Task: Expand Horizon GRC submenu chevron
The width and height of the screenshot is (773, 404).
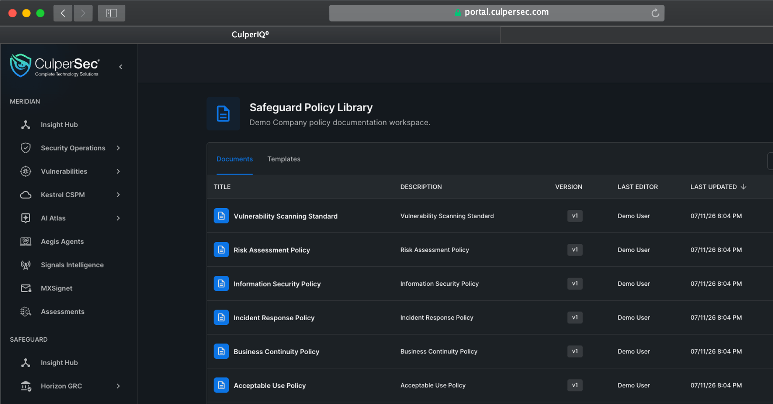Action: pos(118,386)
